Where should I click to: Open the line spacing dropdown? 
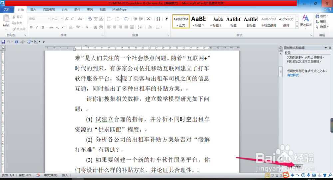coord(141,27)
